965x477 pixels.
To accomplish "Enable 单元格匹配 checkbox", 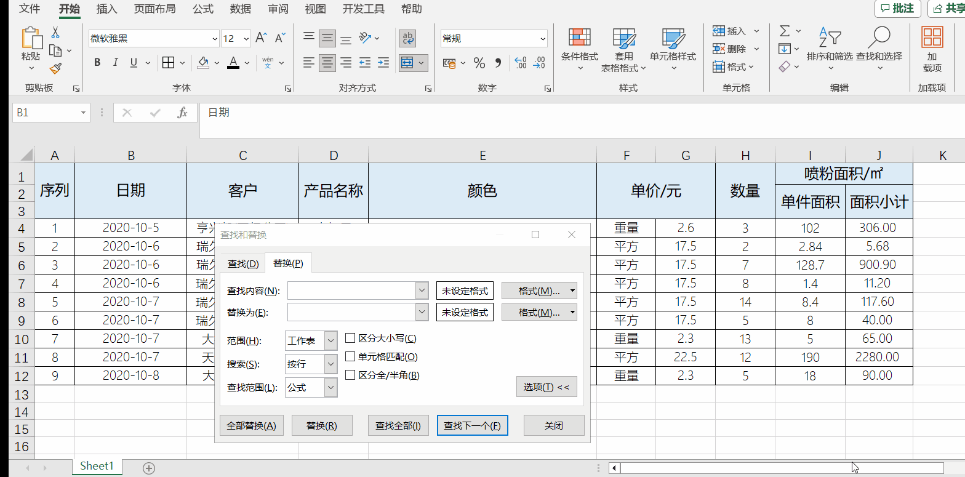I will (350, 356).
